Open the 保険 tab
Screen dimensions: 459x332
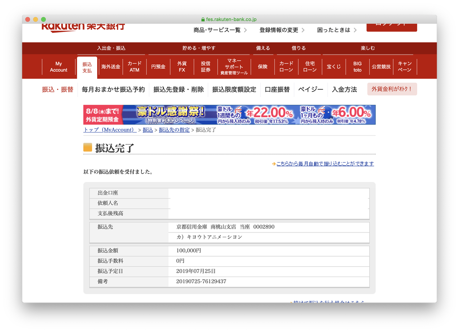tap(262, 67)
